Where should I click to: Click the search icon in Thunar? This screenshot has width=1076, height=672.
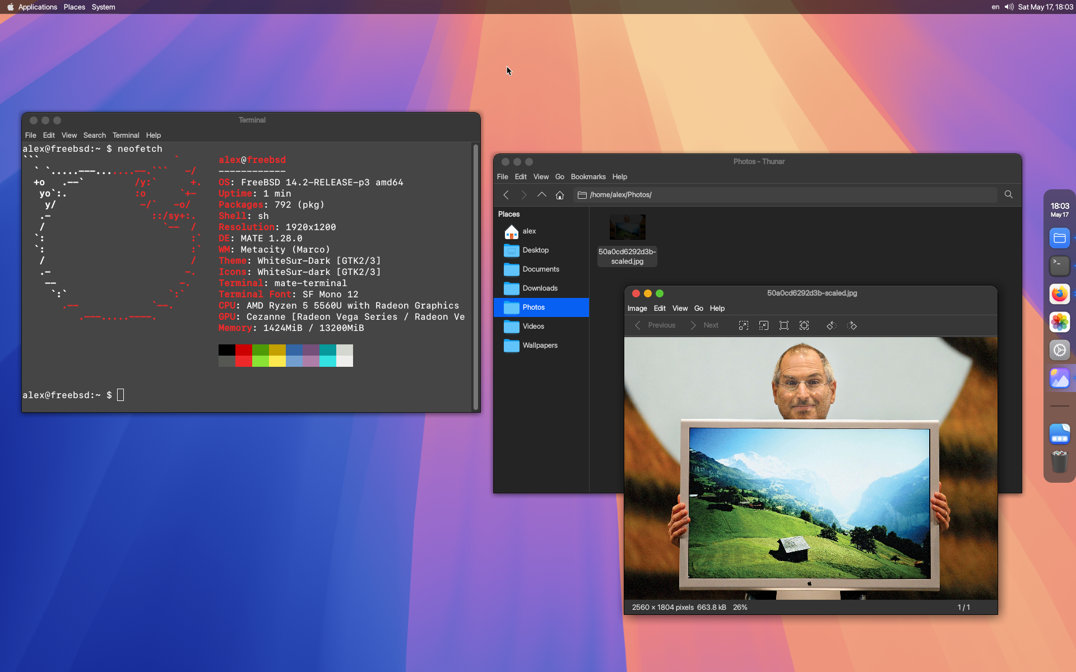click(x=1009, y=195)
